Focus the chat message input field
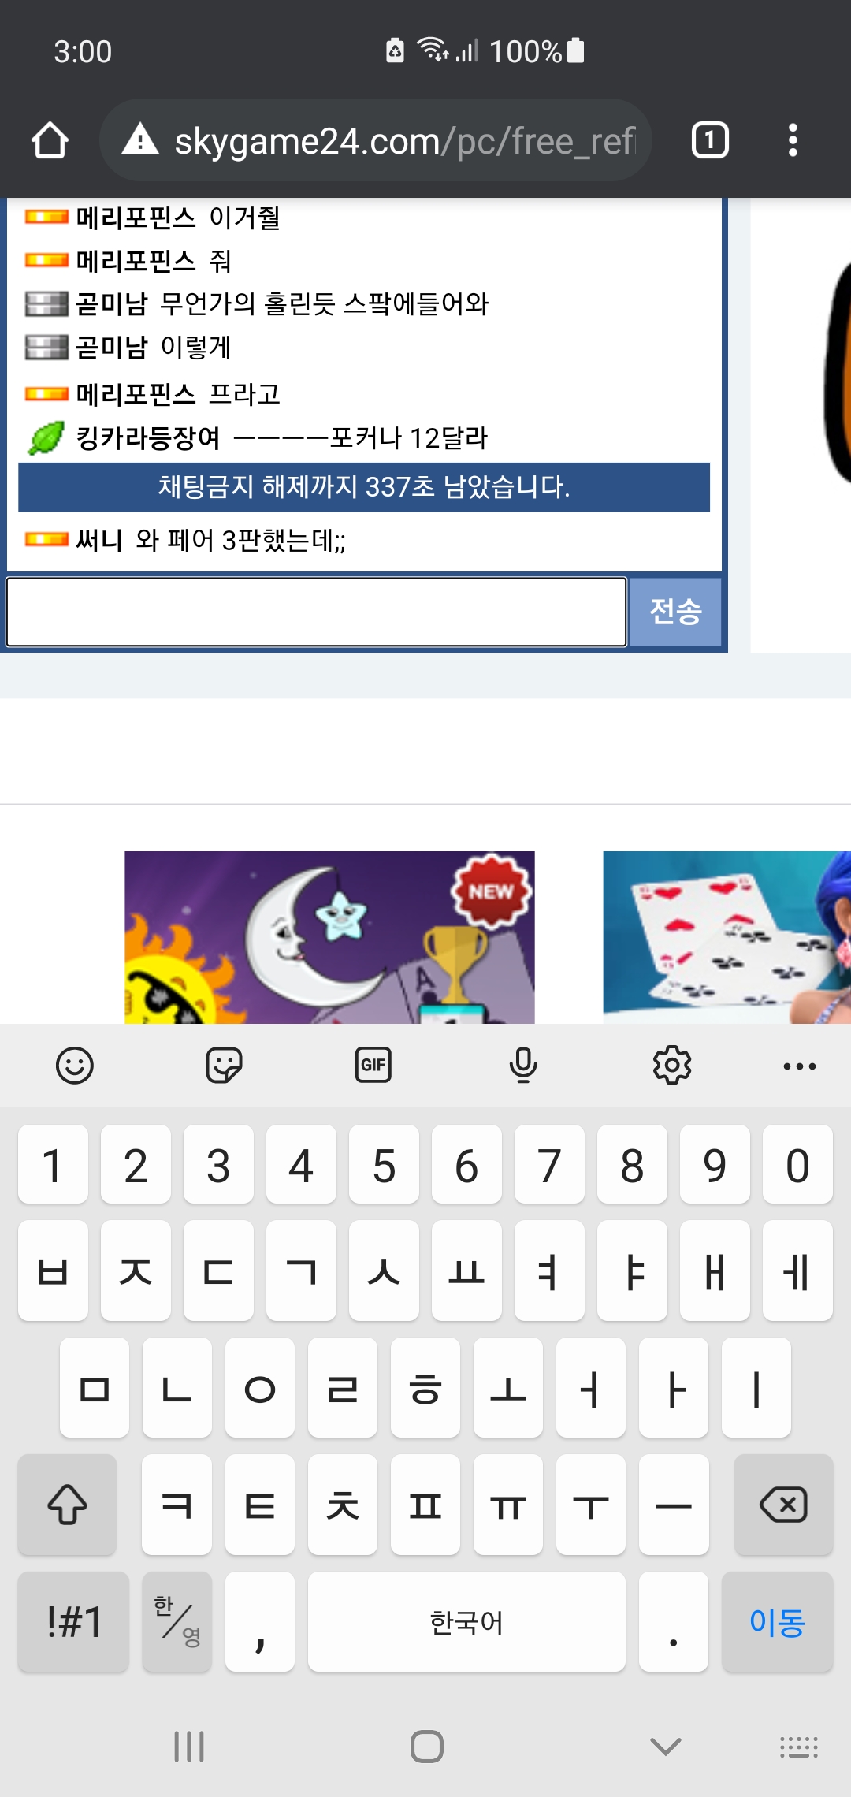 [317, 612]
